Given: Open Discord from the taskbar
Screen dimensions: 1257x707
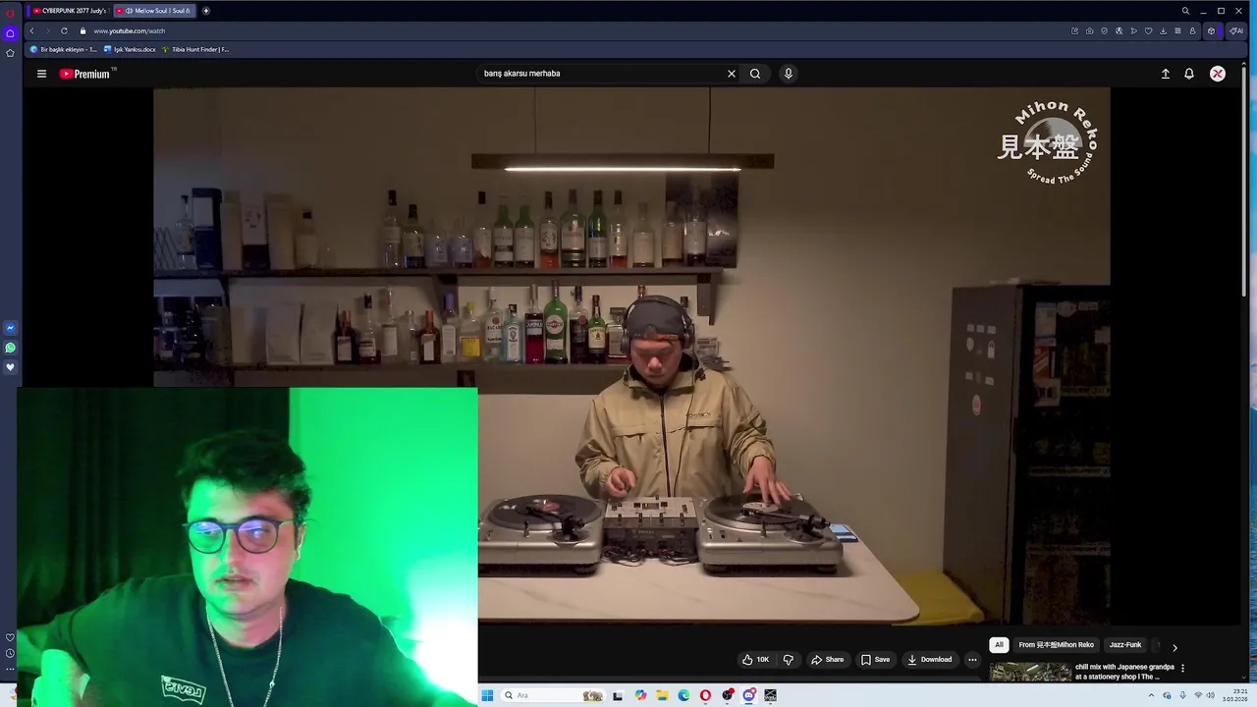Looking at the screenshot, I should pyautogui.click(x=748, y=695).
